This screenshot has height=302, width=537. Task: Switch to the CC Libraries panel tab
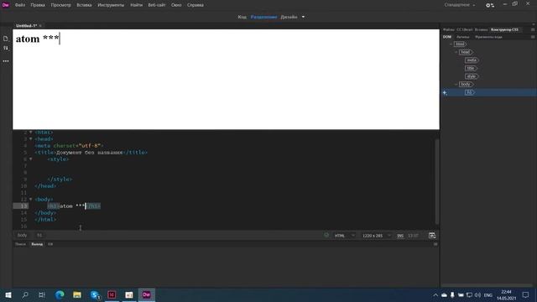coord(464,30)
